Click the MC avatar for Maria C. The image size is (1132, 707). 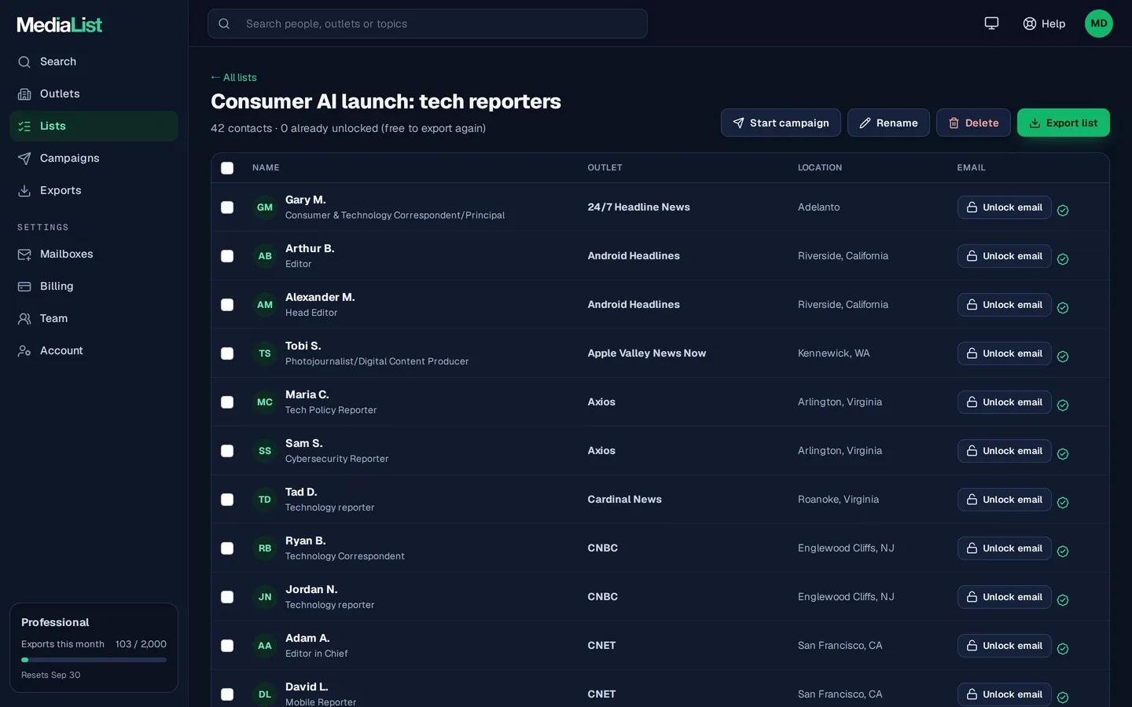coord(265,402)
